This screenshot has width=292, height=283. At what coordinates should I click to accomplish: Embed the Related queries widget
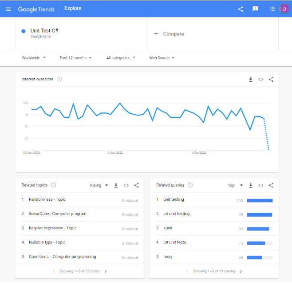click(261, 185)
